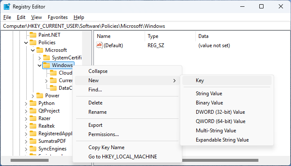Viewport: 291px width, 166px height.
Task: Create a new Key from submenu
Action: (x=227, y=80)
